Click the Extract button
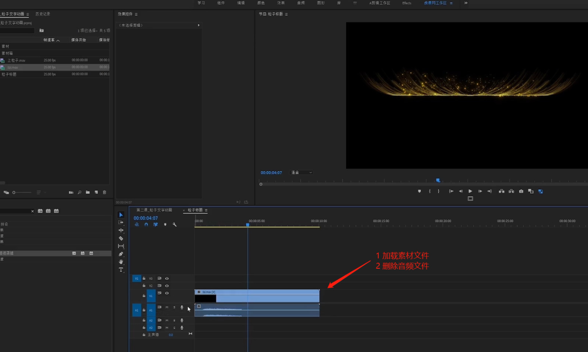 point(511,191)
